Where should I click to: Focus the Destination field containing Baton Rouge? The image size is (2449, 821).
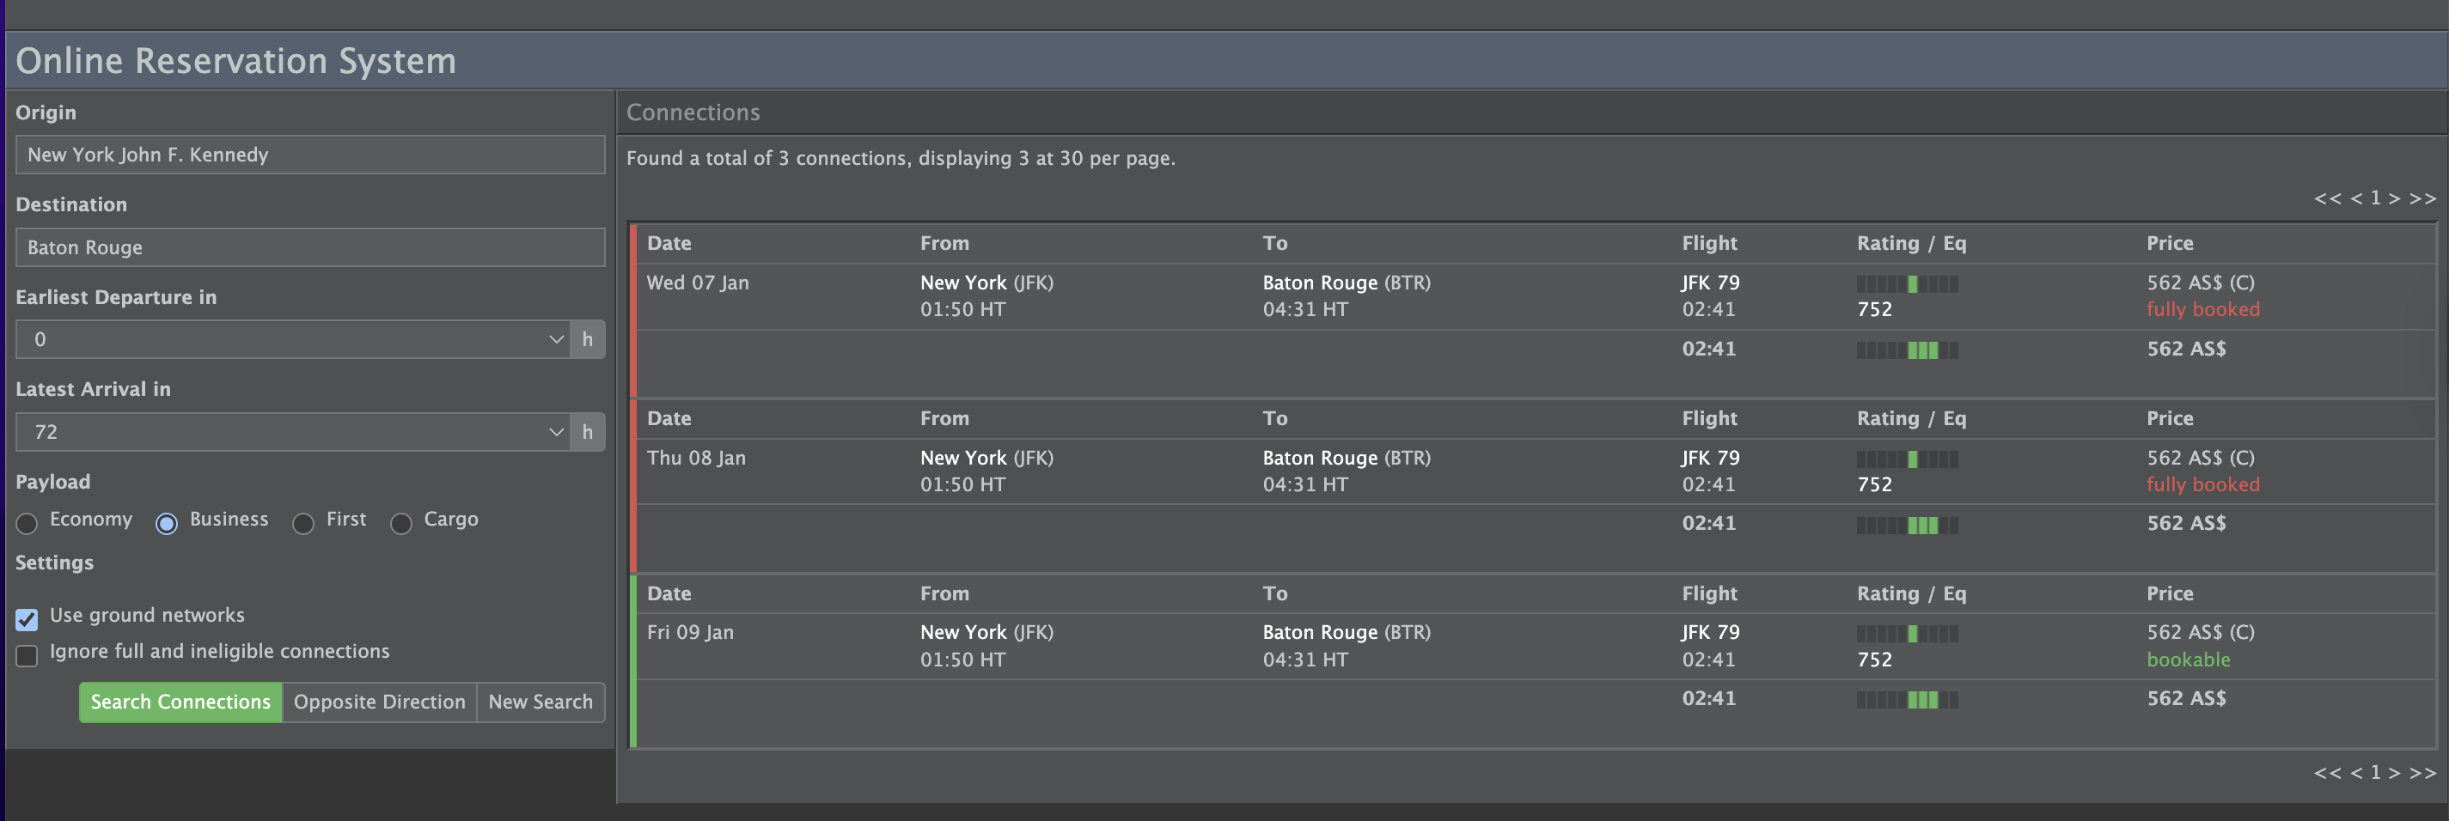[310, 247]
